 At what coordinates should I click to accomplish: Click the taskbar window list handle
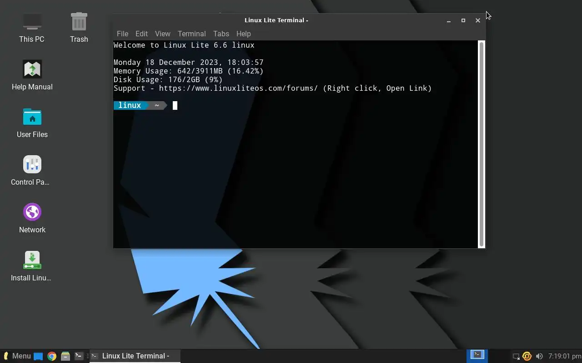87,356
